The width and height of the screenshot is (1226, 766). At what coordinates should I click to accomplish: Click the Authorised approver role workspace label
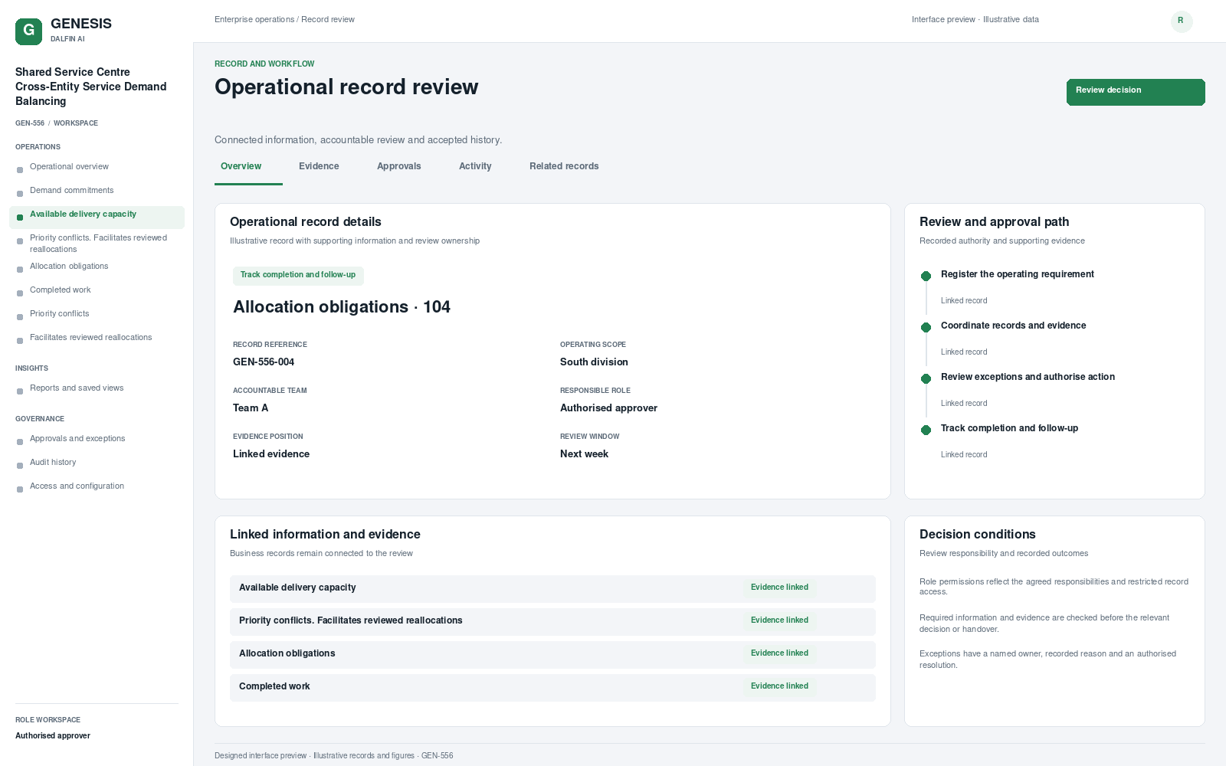tap(53, 736)
